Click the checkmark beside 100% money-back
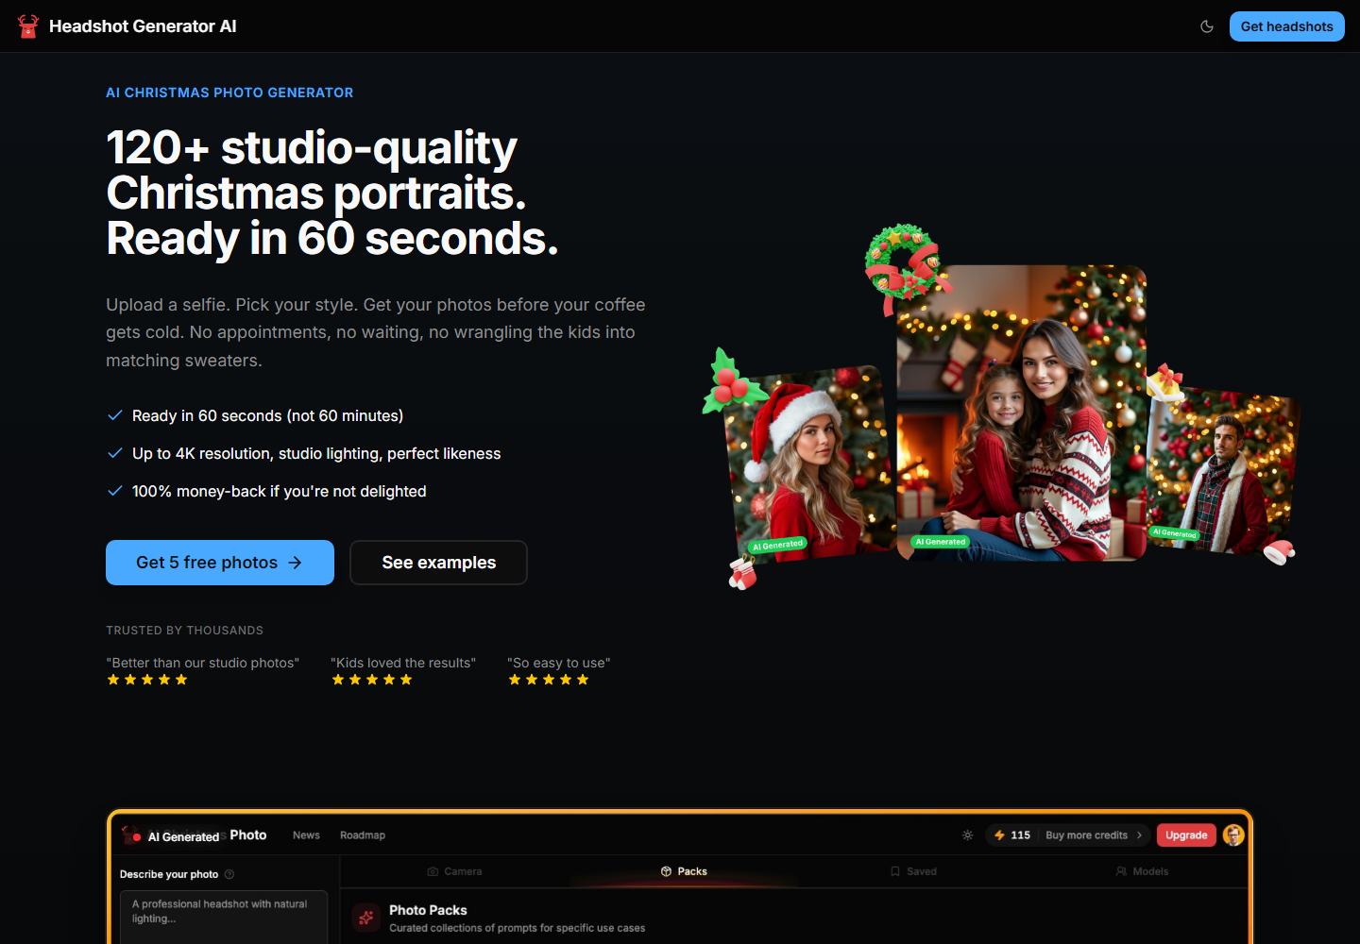This screenshot has height=944, width=1360. coord(115,491)
